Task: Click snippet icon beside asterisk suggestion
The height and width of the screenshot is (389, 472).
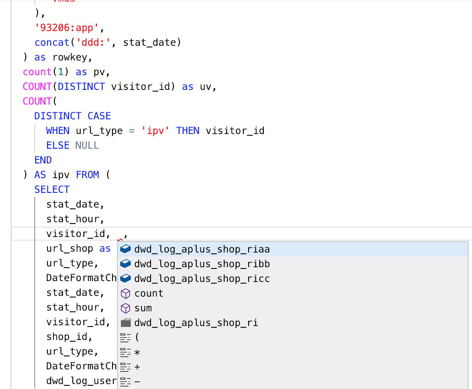Action: pos(125,352)
